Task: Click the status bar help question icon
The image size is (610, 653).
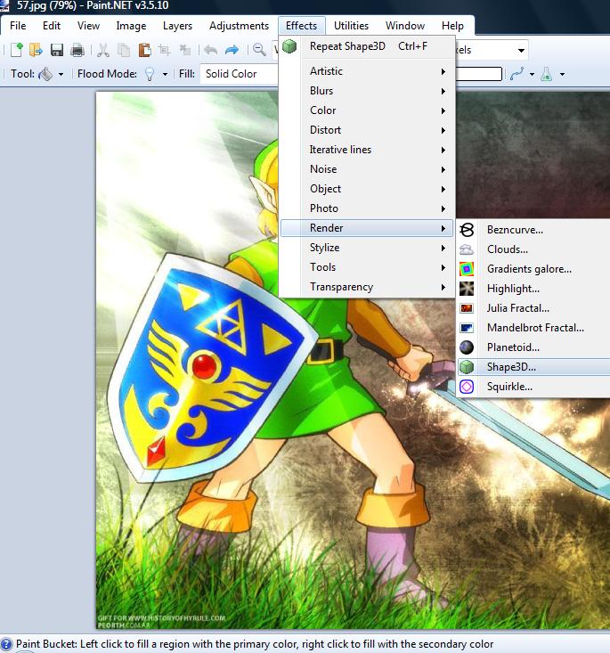Action: coord(6,644)
